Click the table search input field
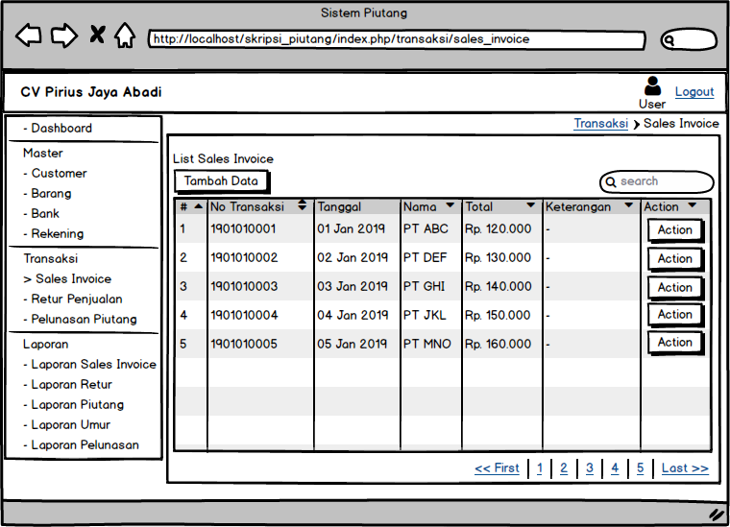This screenshot has height=527, width=730. coord(657,181)
